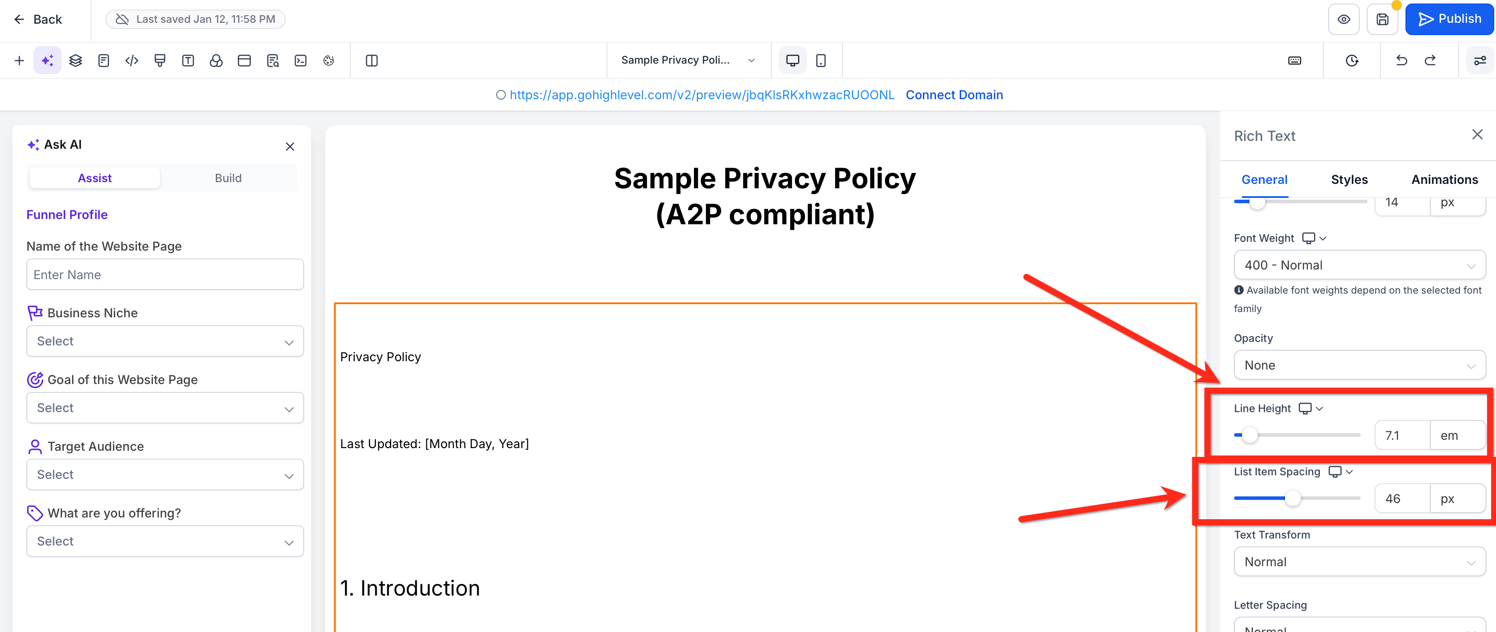
Task: Click the Enter Name input field
Action: [x=165, y=275]
